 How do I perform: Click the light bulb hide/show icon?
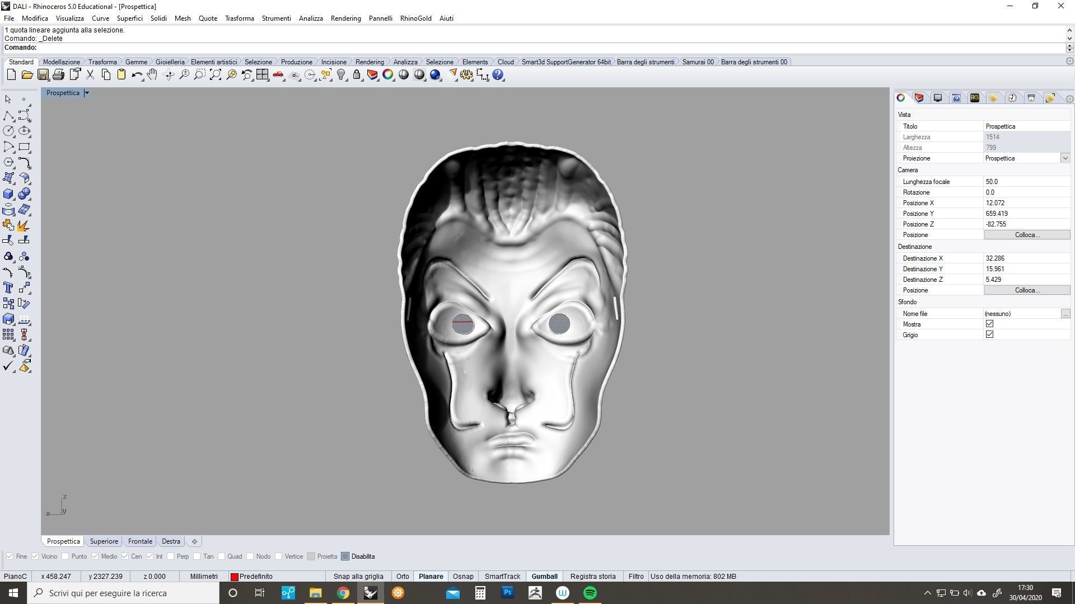pyautogui.click(x=341, y=75)
